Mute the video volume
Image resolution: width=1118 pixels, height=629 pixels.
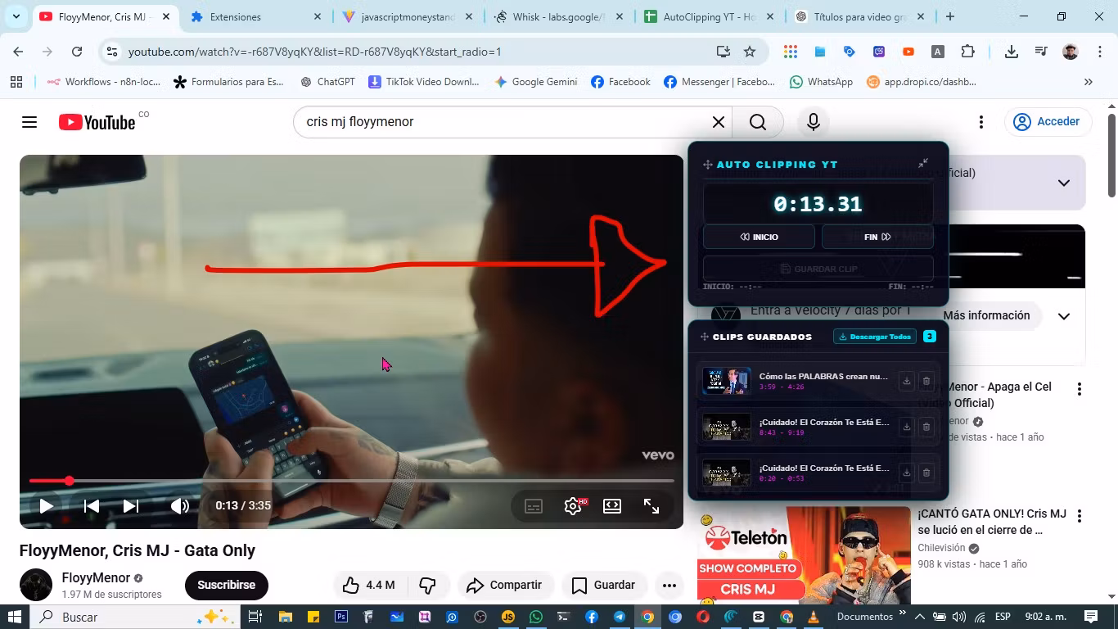(x=180, y=506)
